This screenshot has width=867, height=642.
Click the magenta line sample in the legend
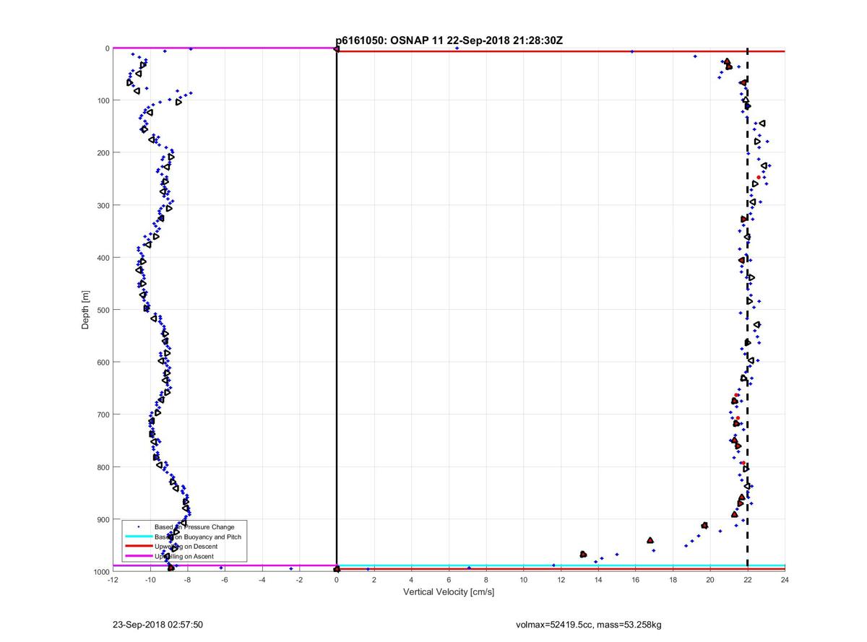[x=138, y=556]
